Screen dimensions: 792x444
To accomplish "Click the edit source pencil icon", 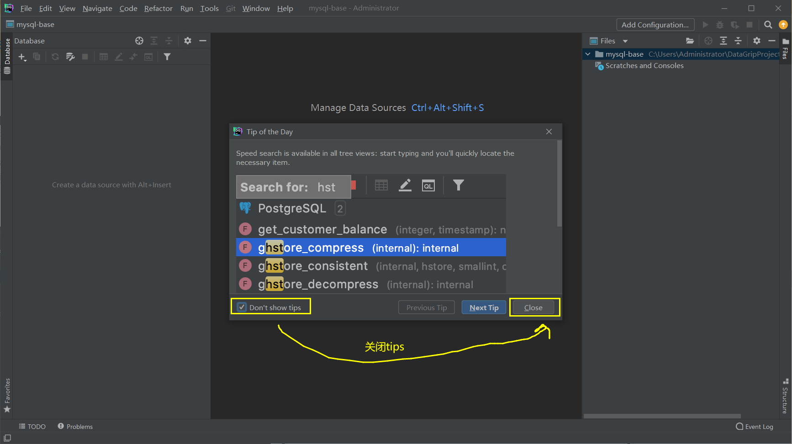I will (x=119, y=57).
